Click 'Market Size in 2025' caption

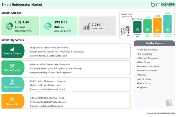(x=23, y=31)
